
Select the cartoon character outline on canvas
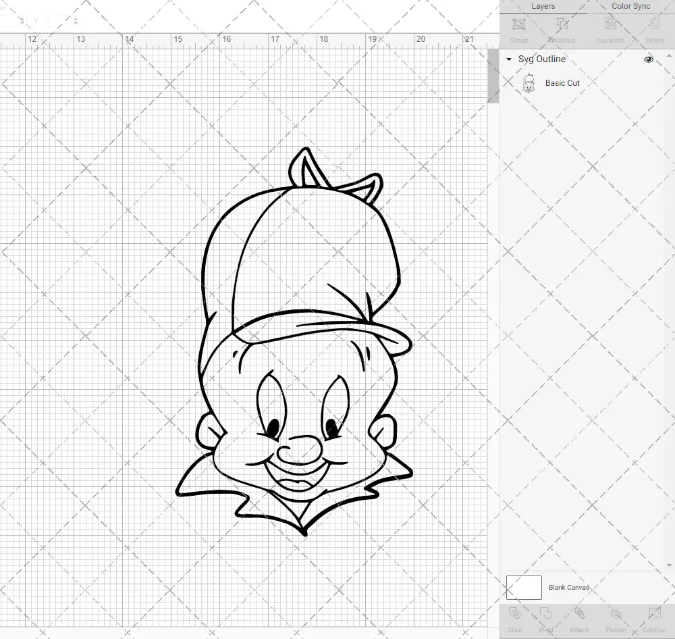[x=294, y=342]
